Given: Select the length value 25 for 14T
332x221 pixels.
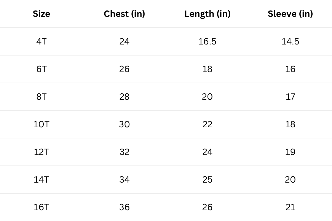Looking at the screenshot, I should (x=207, y=180).
